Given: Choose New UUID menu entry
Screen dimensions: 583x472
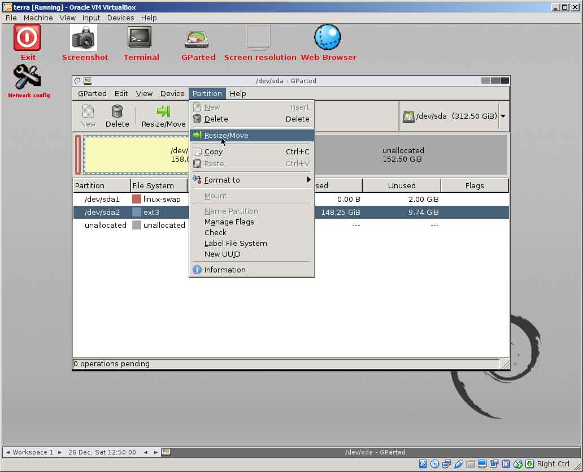Looking at the screenshot, I should (x=252, y=254).
